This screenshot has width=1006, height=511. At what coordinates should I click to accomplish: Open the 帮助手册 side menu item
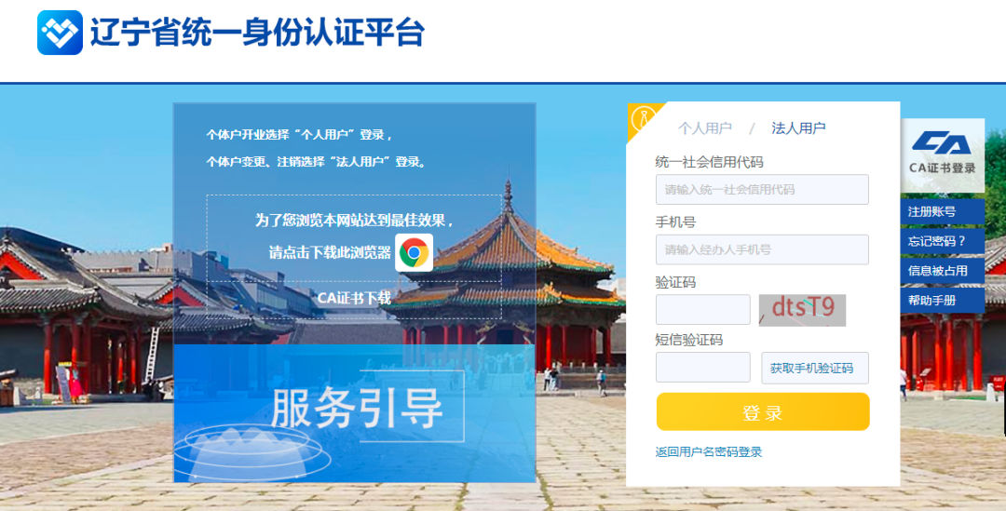(x=942, y=300)
